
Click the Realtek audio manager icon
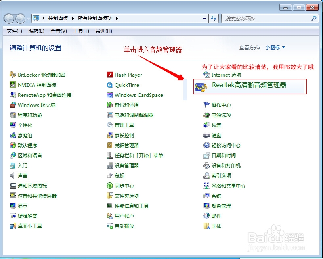tap(201, 87)
